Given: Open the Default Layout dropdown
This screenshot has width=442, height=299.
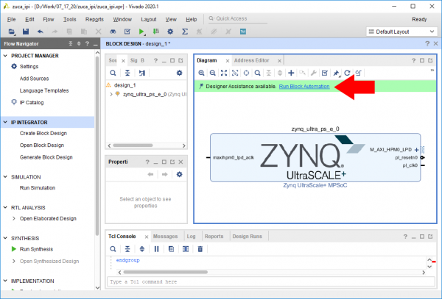Looking at the screenshot, I should [401, 32].
